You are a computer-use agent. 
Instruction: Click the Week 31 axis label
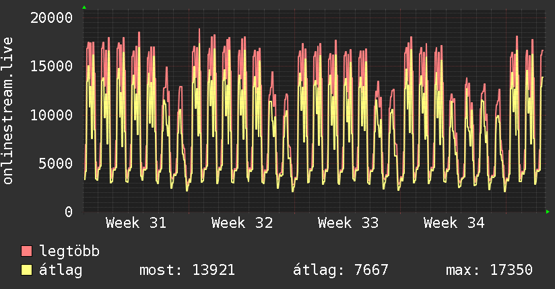click(136, 223)
